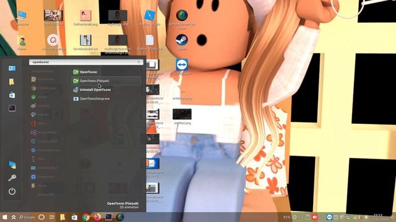Open the Computer desktop icon
This screenshot has width=396, height=222.
point(22,18)
